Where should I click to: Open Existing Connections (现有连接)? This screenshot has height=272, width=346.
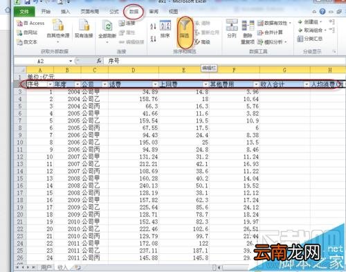[84, 29]
